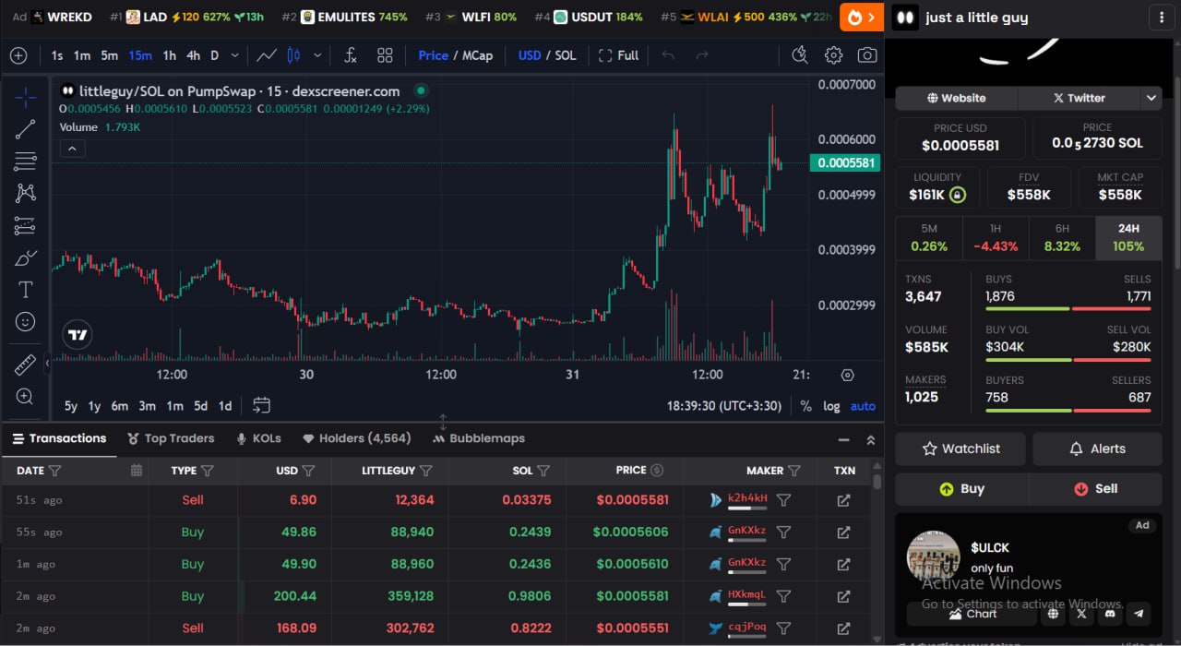1181x646 pixels.
Task: Switch chart to Price view
Action: click(x=433, y=55)
